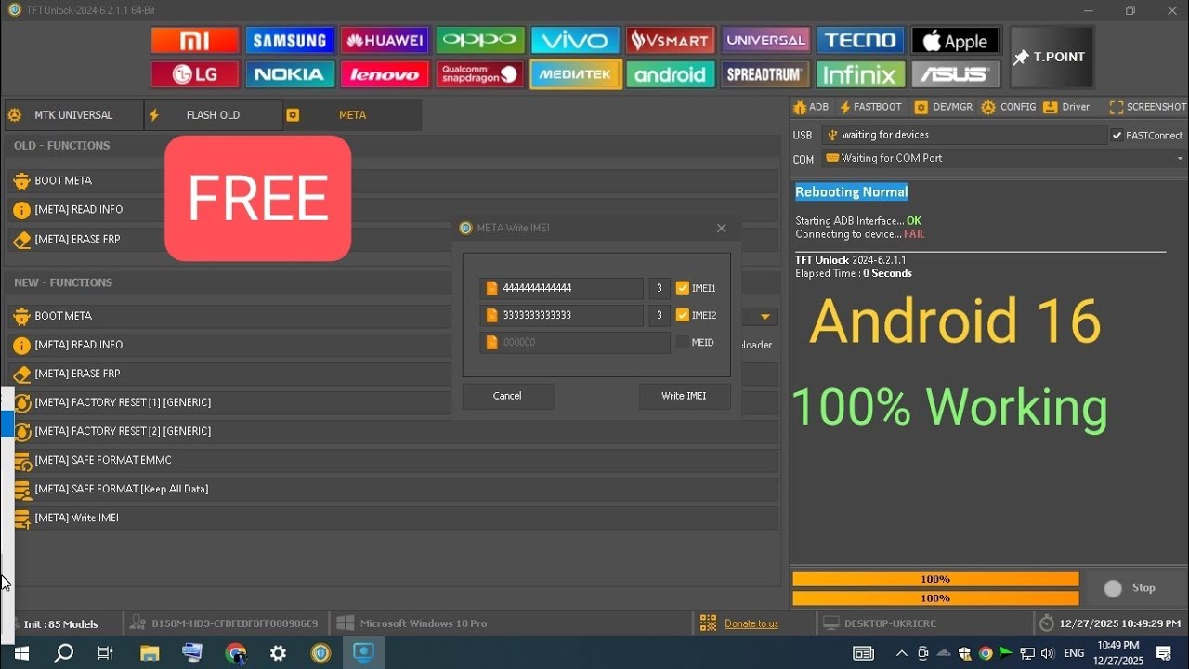Image resolution: width=1189 pixels, height=669 pixels.
Task: Switch to the FLASH OLD tab
Action: (x=213, y=115)
